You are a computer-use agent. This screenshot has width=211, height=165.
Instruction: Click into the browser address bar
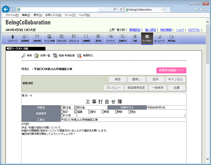[59, 9]
